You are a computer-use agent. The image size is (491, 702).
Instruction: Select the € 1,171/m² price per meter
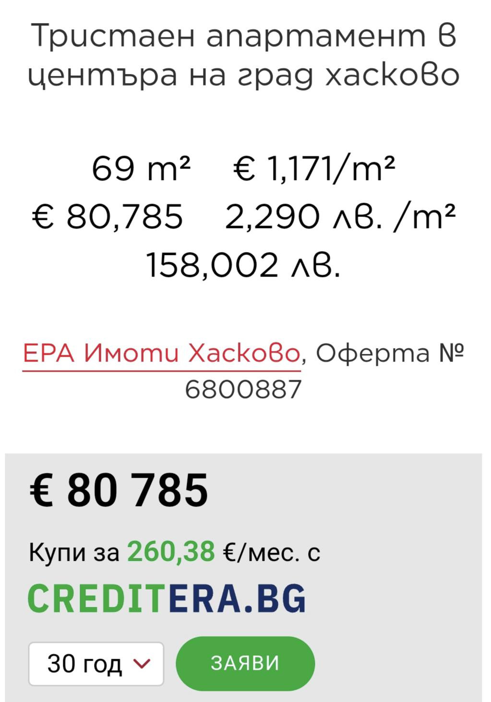[x=314, y=169]
